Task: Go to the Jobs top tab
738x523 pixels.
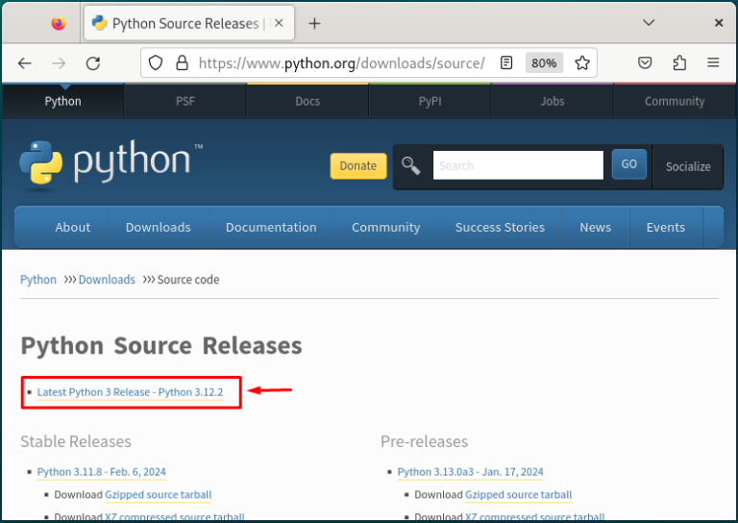Action: tap(553, 101)
